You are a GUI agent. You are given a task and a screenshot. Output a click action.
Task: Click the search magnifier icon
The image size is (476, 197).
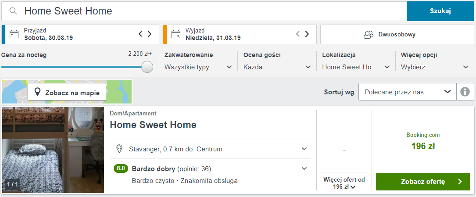14,11
